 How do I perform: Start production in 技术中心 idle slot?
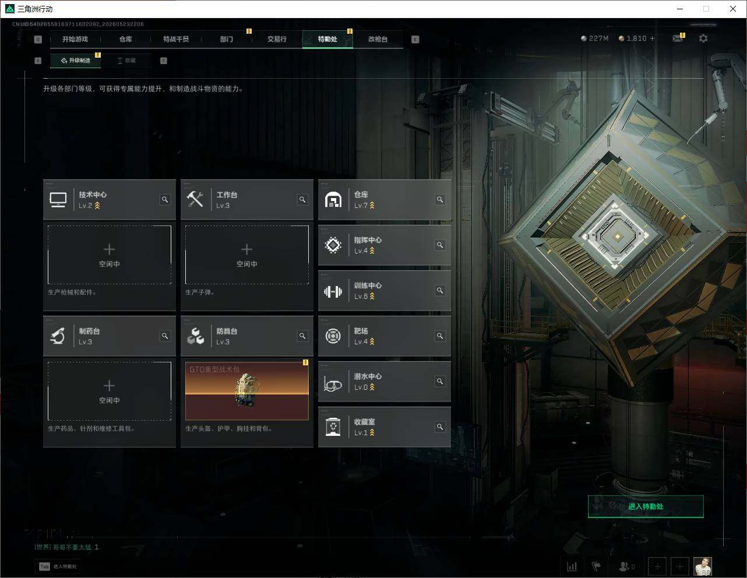click(110, 255)
